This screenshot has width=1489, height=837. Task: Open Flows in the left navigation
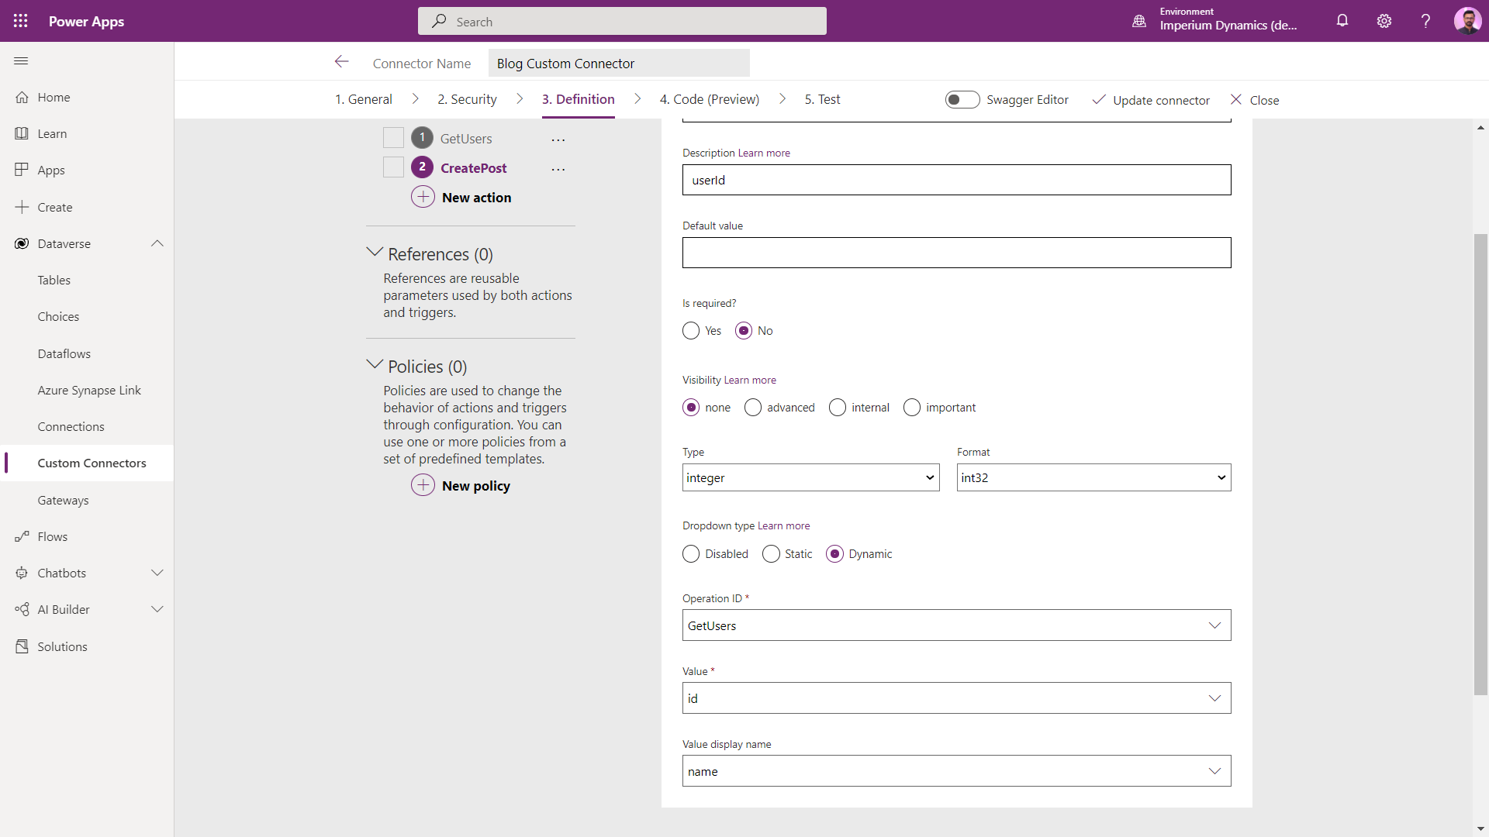(52, 536)
